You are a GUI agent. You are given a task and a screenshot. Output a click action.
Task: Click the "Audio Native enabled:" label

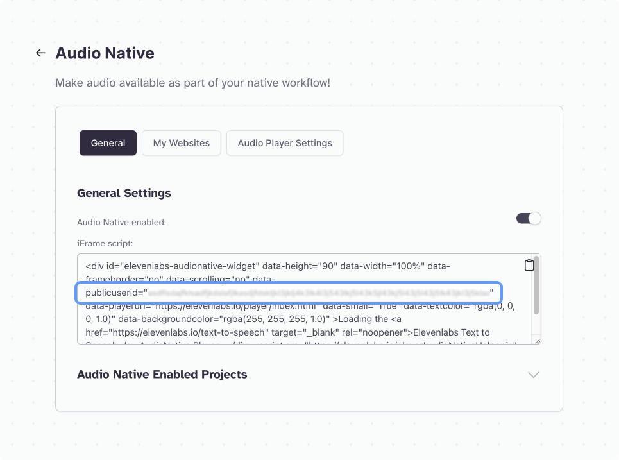pyautogui.click(x=121, y=222)
